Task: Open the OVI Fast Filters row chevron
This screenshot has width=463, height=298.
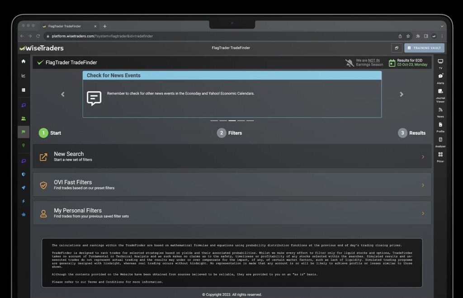Action: [423, 185]
